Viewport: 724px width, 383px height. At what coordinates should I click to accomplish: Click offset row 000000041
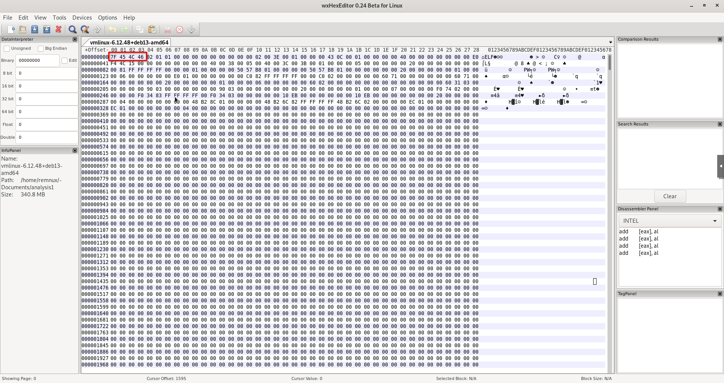coord(95,64)
